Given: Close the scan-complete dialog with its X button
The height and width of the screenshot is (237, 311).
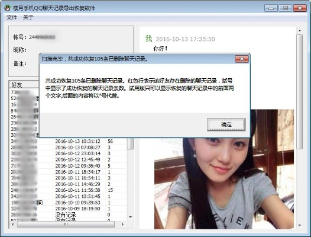Looking at the screenshot, I should coord(242,59).
